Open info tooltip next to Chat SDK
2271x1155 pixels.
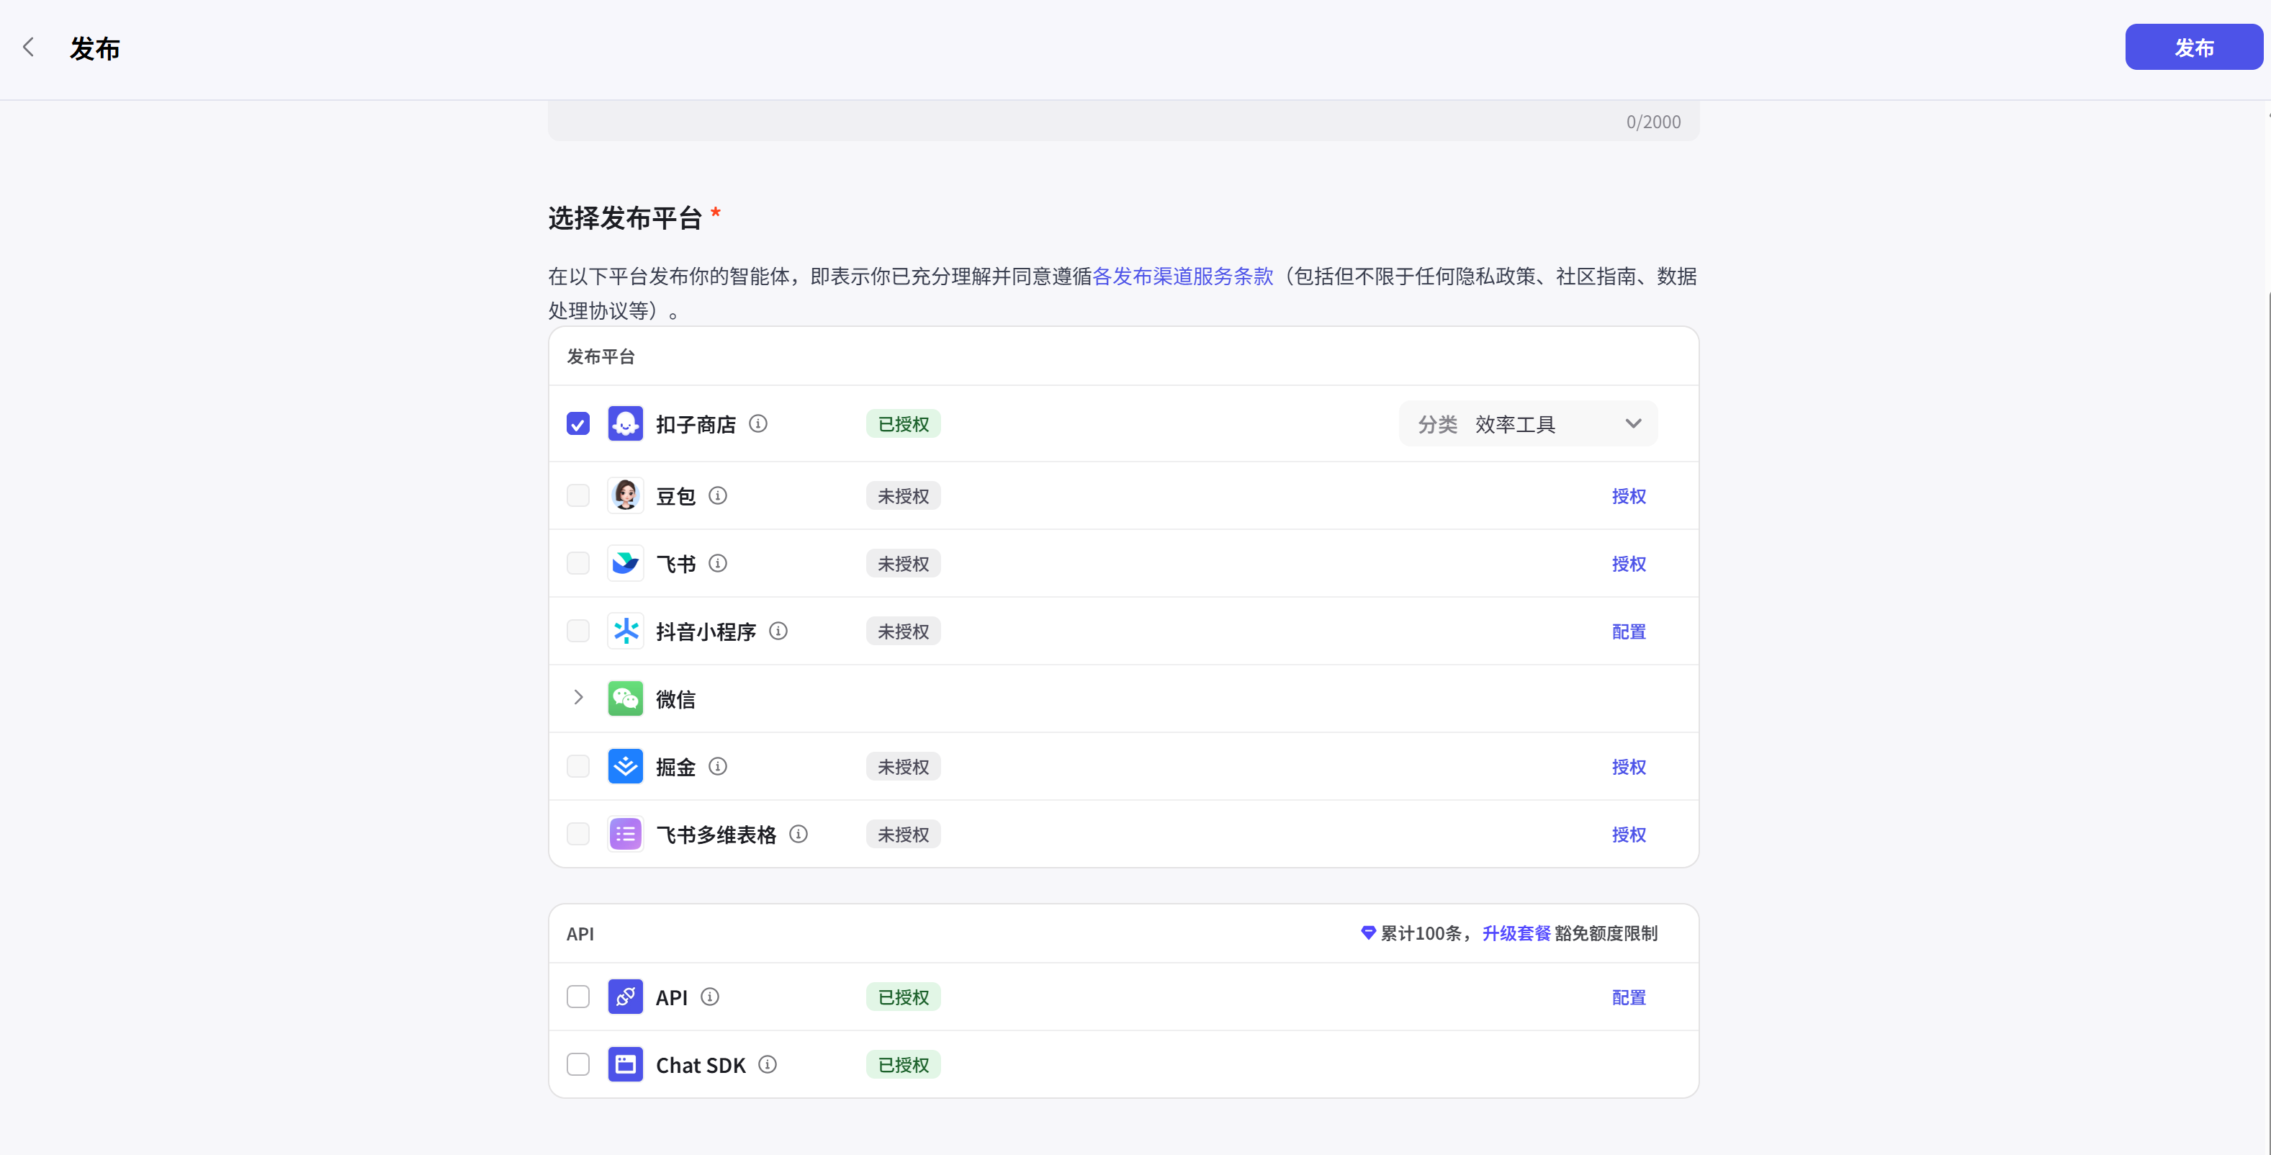768,1065
